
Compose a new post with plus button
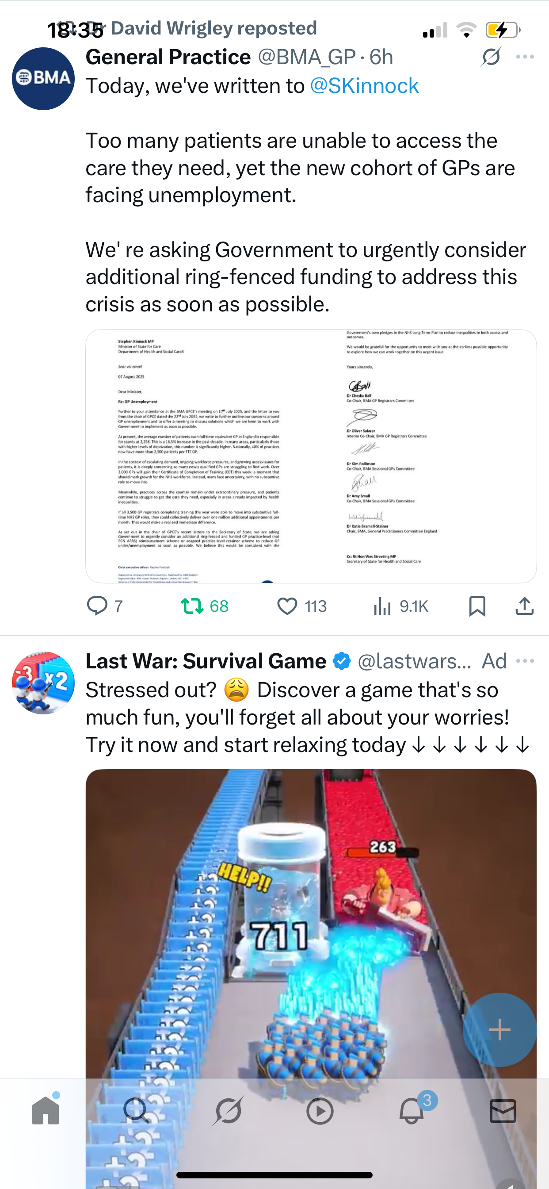click(499, 1029)
